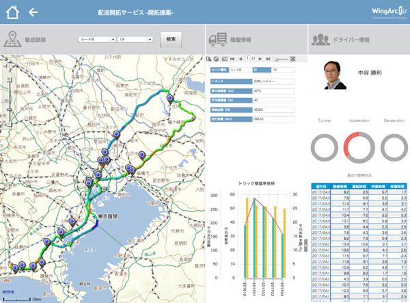Viewport: 410px width, 303px height.
Task: Click the 東京国際 airport label on map
Action: 107,219
